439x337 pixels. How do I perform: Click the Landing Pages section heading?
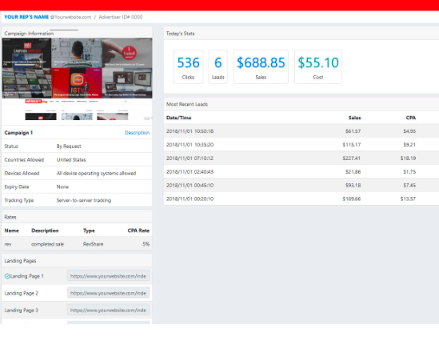(20, 261)
